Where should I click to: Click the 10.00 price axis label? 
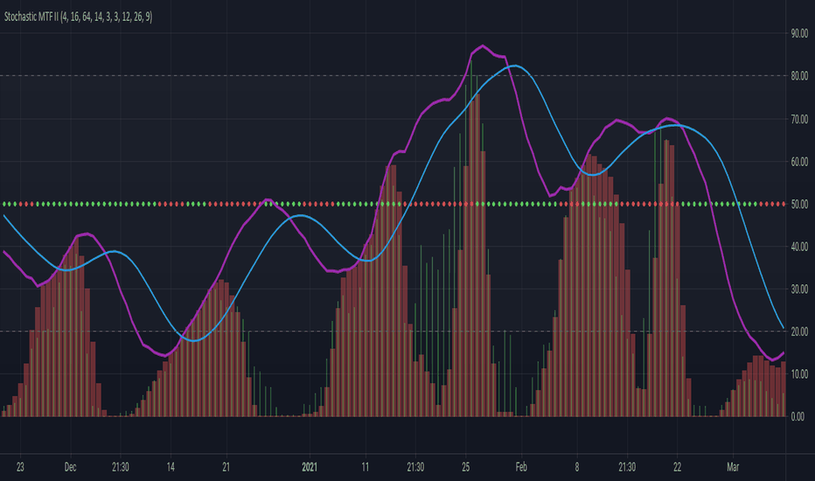(x=799, y=374)
